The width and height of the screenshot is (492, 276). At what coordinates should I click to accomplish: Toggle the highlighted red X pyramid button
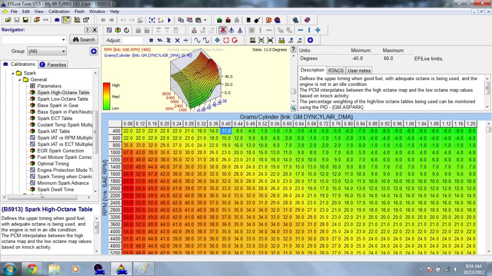tap(223, 30)
